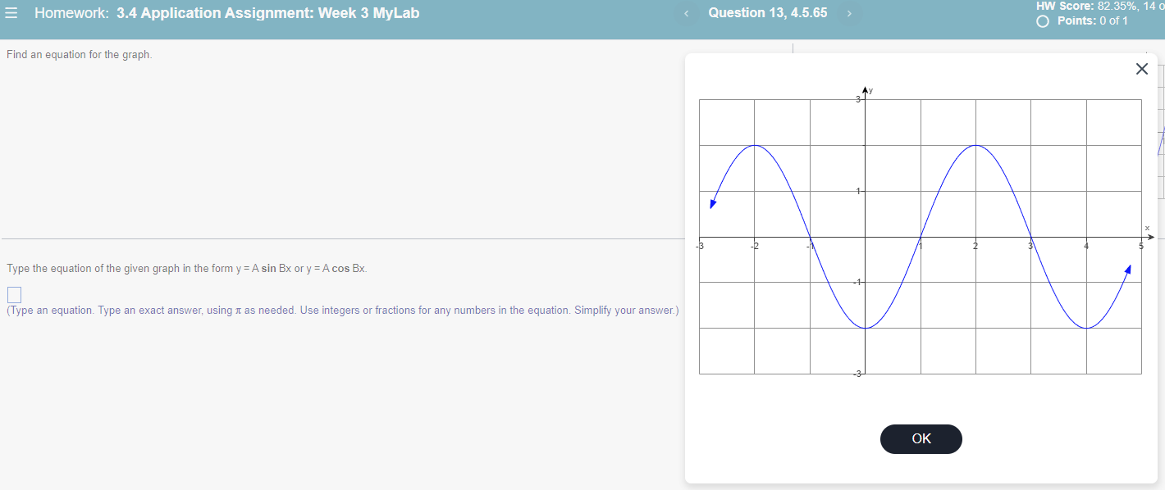The height and width of the screenshot is (490, 1165).
Task: Navigate to the previous question
Action: [x=686, y=13]
